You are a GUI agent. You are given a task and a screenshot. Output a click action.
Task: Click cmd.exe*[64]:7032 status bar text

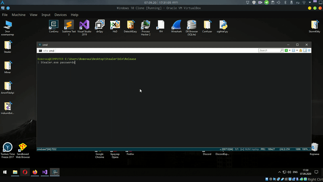pyautogui.click(x=46, y=149)
